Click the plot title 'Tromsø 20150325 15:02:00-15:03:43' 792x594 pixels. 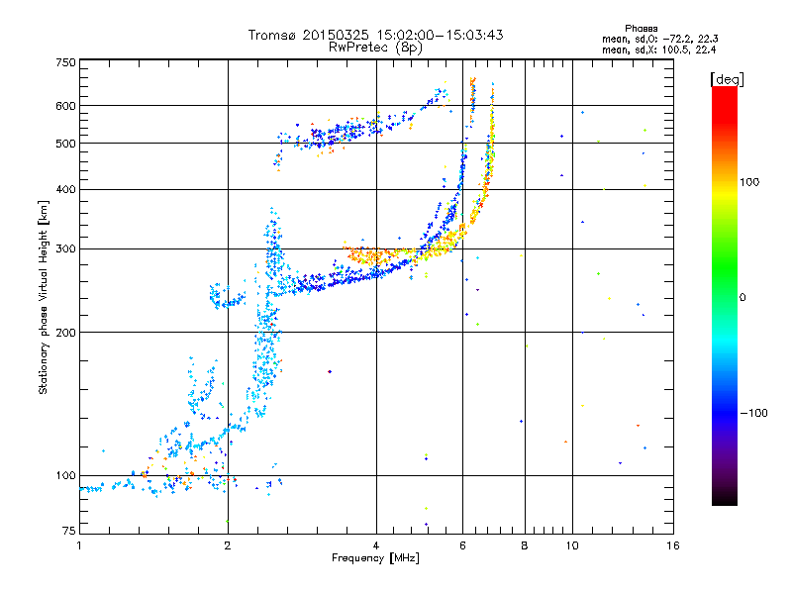pos(376,35)
